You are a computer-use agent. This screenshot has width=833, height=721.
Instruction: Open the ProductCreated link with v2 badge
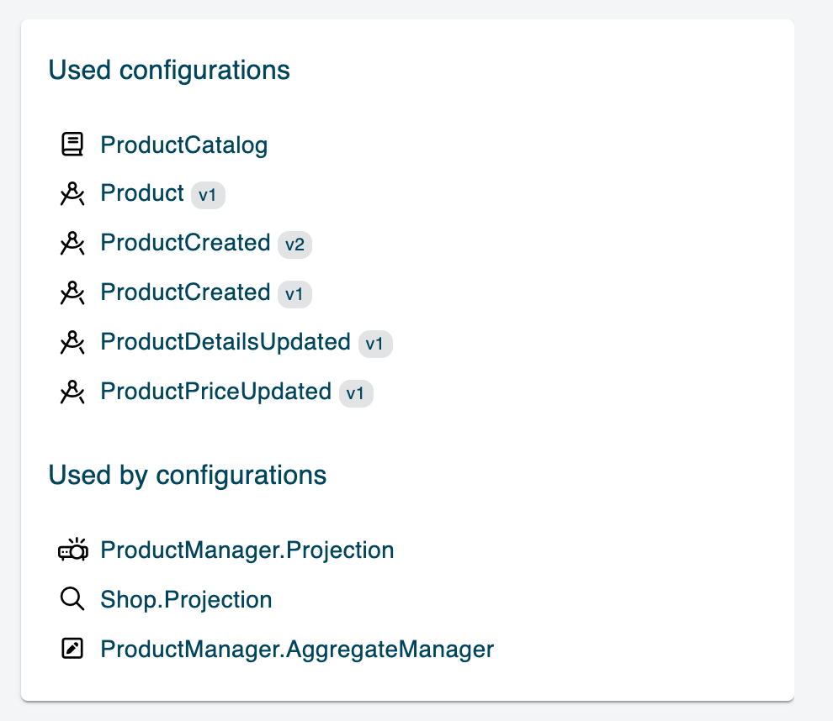tap(184, 243)
